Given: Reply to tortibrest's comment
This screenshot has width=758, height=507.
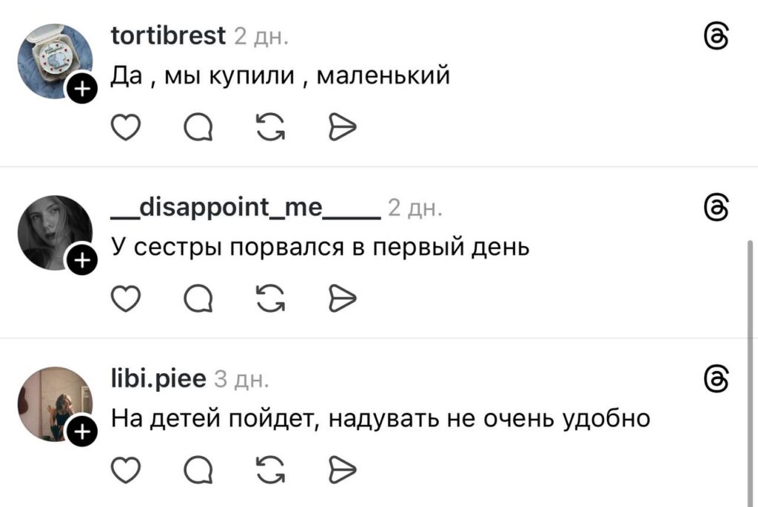Looking at the screenshot, I should (197, 129).
